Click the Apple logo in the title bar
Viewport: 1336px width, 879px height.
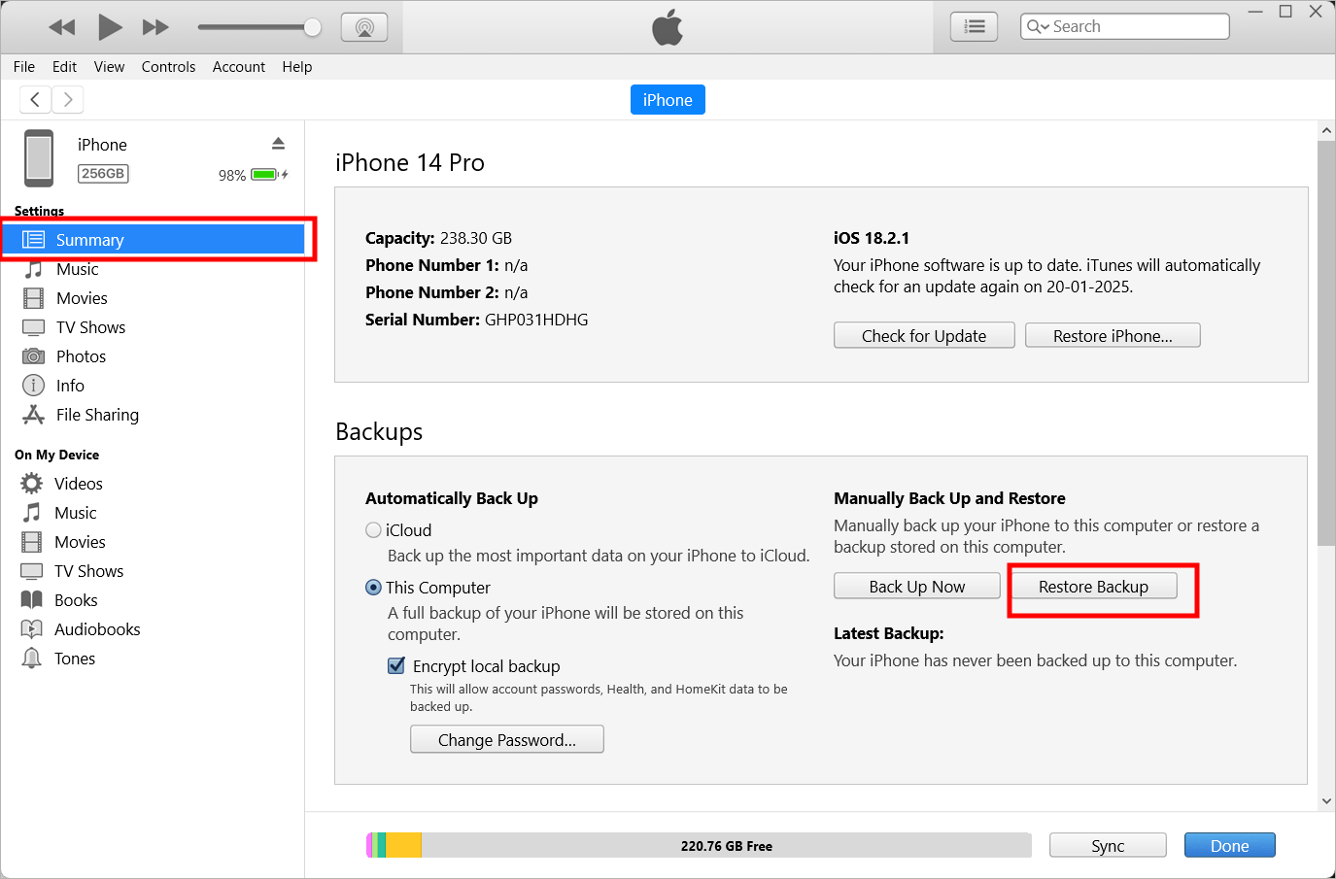pyautogui.click(x=668, y=27)
